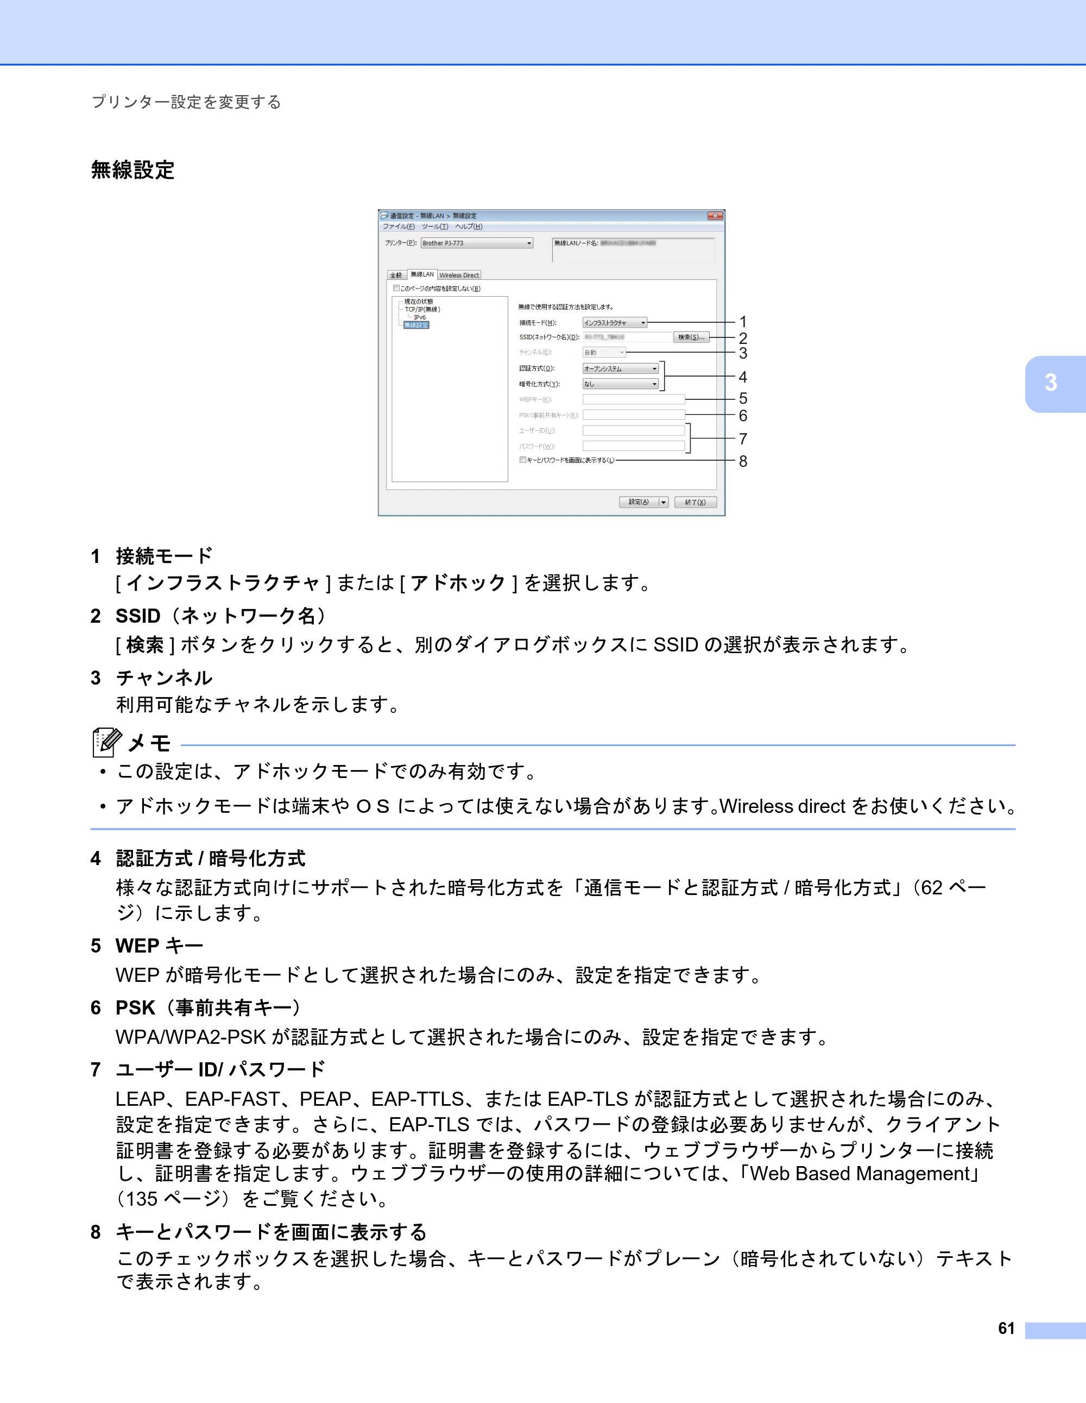This screenshot has height=1403, width=1086.
Task: Click the ユーザーID input field
Action: [x=634, y=430]
